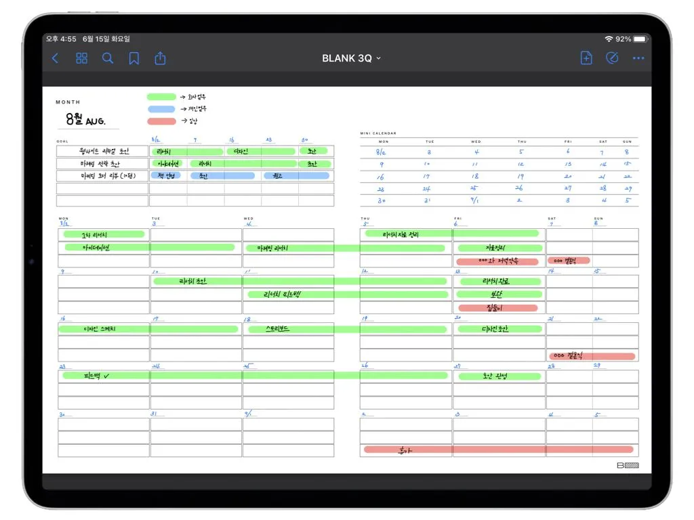This screenshot has height=520, width=694.
Task: Tap the status bar date 6월 15일 화요일
Action: coord(106,39)
